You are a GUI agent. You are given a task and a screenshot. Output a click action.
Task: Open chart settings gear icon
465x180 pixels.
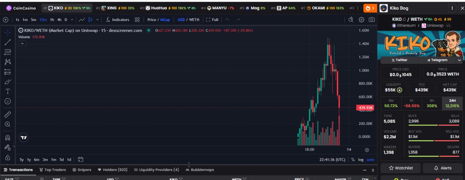(x=362, y=20)
